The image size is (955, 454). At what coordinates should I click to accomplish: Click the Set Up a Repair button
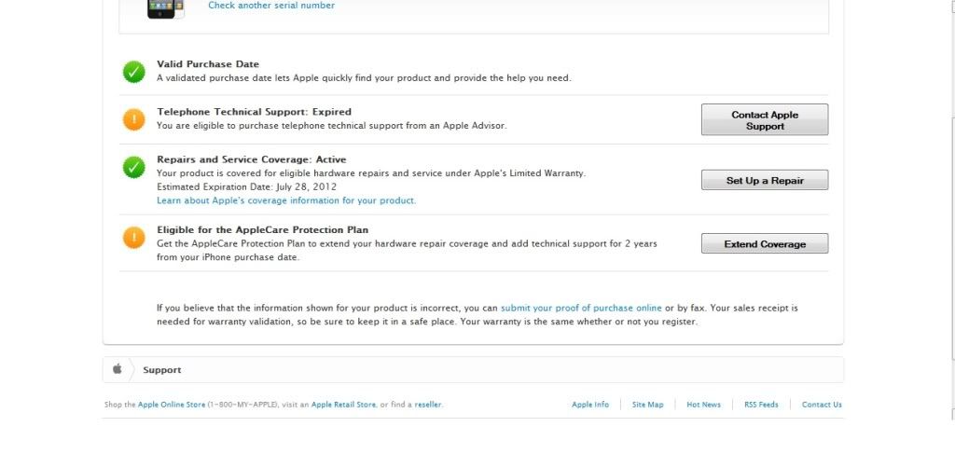click(765, 181)
